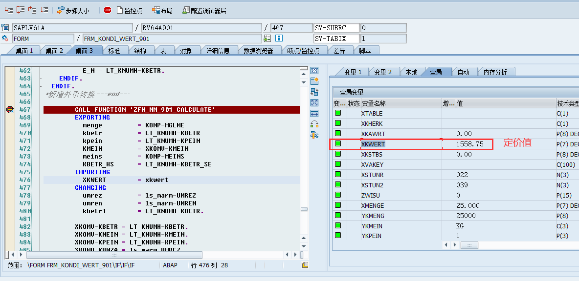Image resolution: width=579 pixels, height=281 pixels.
Task: Open 监控点 watchpoint tool from toolbar
Action: 129,9
